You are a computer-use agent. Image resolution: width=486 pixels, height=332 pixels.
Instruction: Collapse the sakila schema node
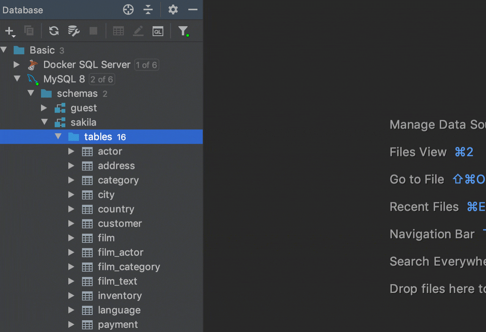(x=44, y=122)
